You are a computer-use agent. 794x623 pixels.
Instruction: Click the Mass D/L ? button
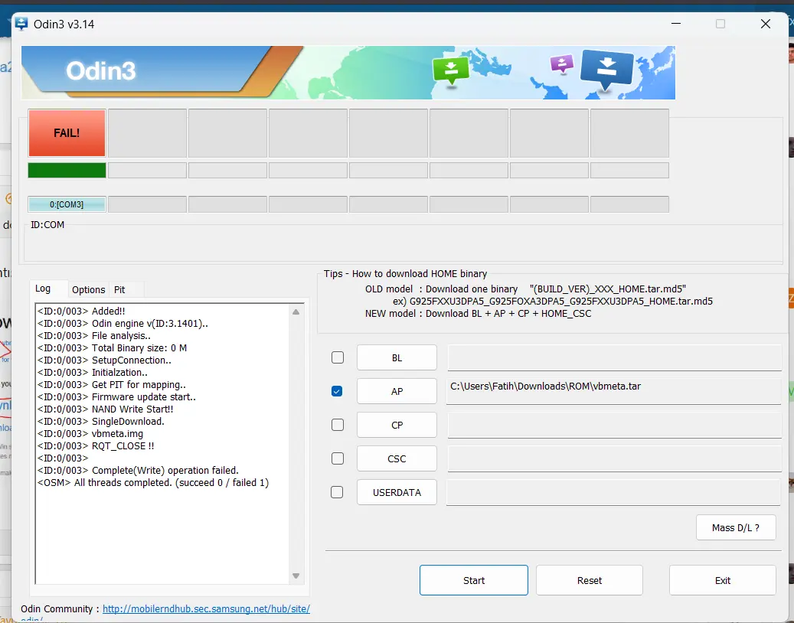coord(736,528)
